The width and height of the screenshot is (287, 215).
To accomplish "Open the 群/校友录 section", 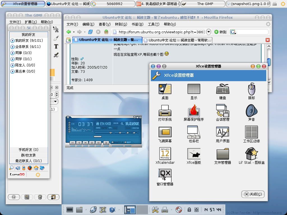I will click(x=29, y=155).
